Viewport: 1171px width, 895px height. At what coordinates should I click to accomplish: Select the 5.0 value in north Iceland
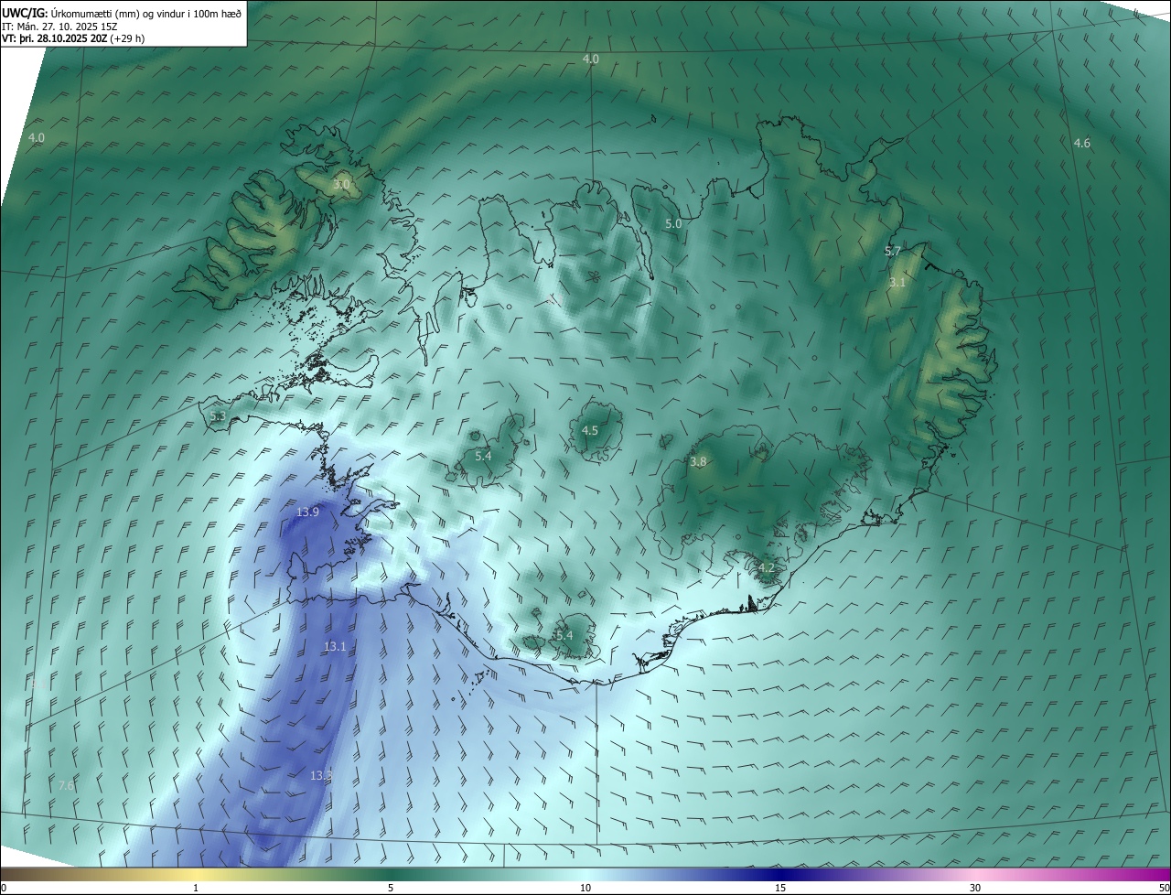pos(673,223)
